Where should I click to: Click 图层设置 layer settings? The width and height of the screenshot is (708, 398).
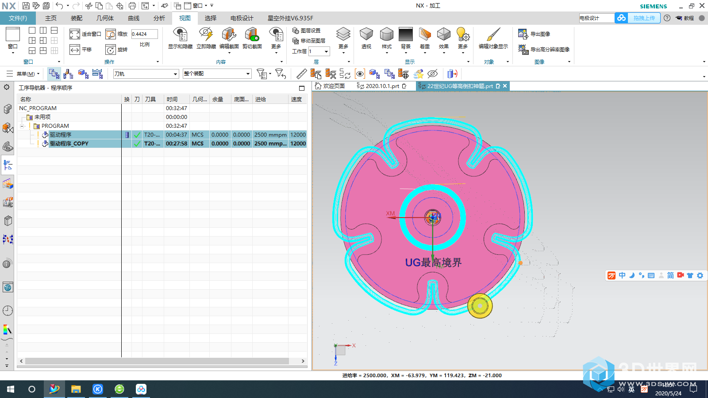pos(306,31)
